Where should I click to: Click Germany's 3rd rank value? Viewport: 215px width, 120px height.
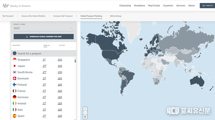click(x=44, y=97)
